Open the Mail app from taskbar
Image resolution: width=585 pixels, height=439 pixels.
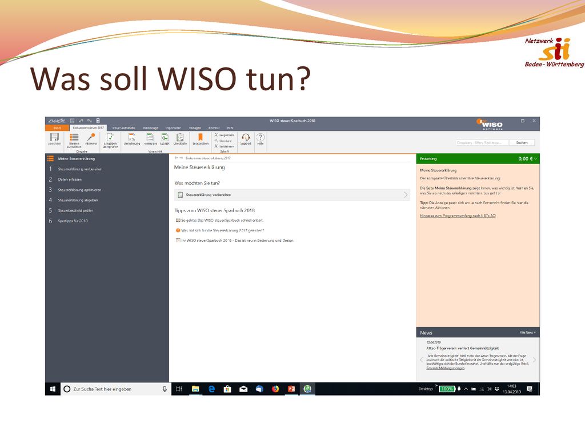(243, 389)
